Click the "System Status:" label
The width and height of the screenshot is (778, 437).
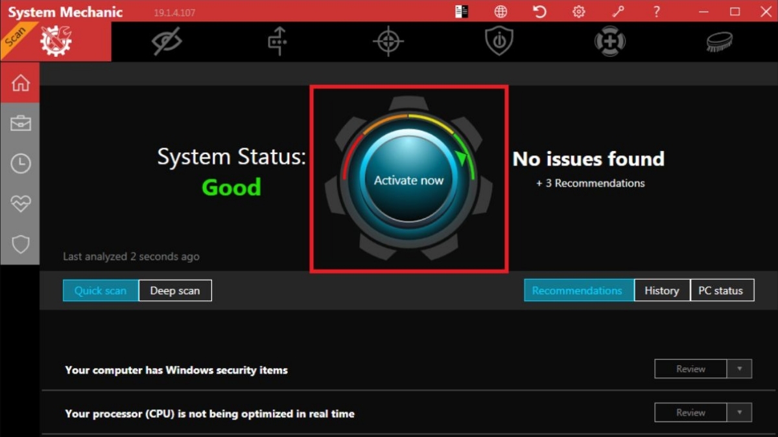(231, 157)
